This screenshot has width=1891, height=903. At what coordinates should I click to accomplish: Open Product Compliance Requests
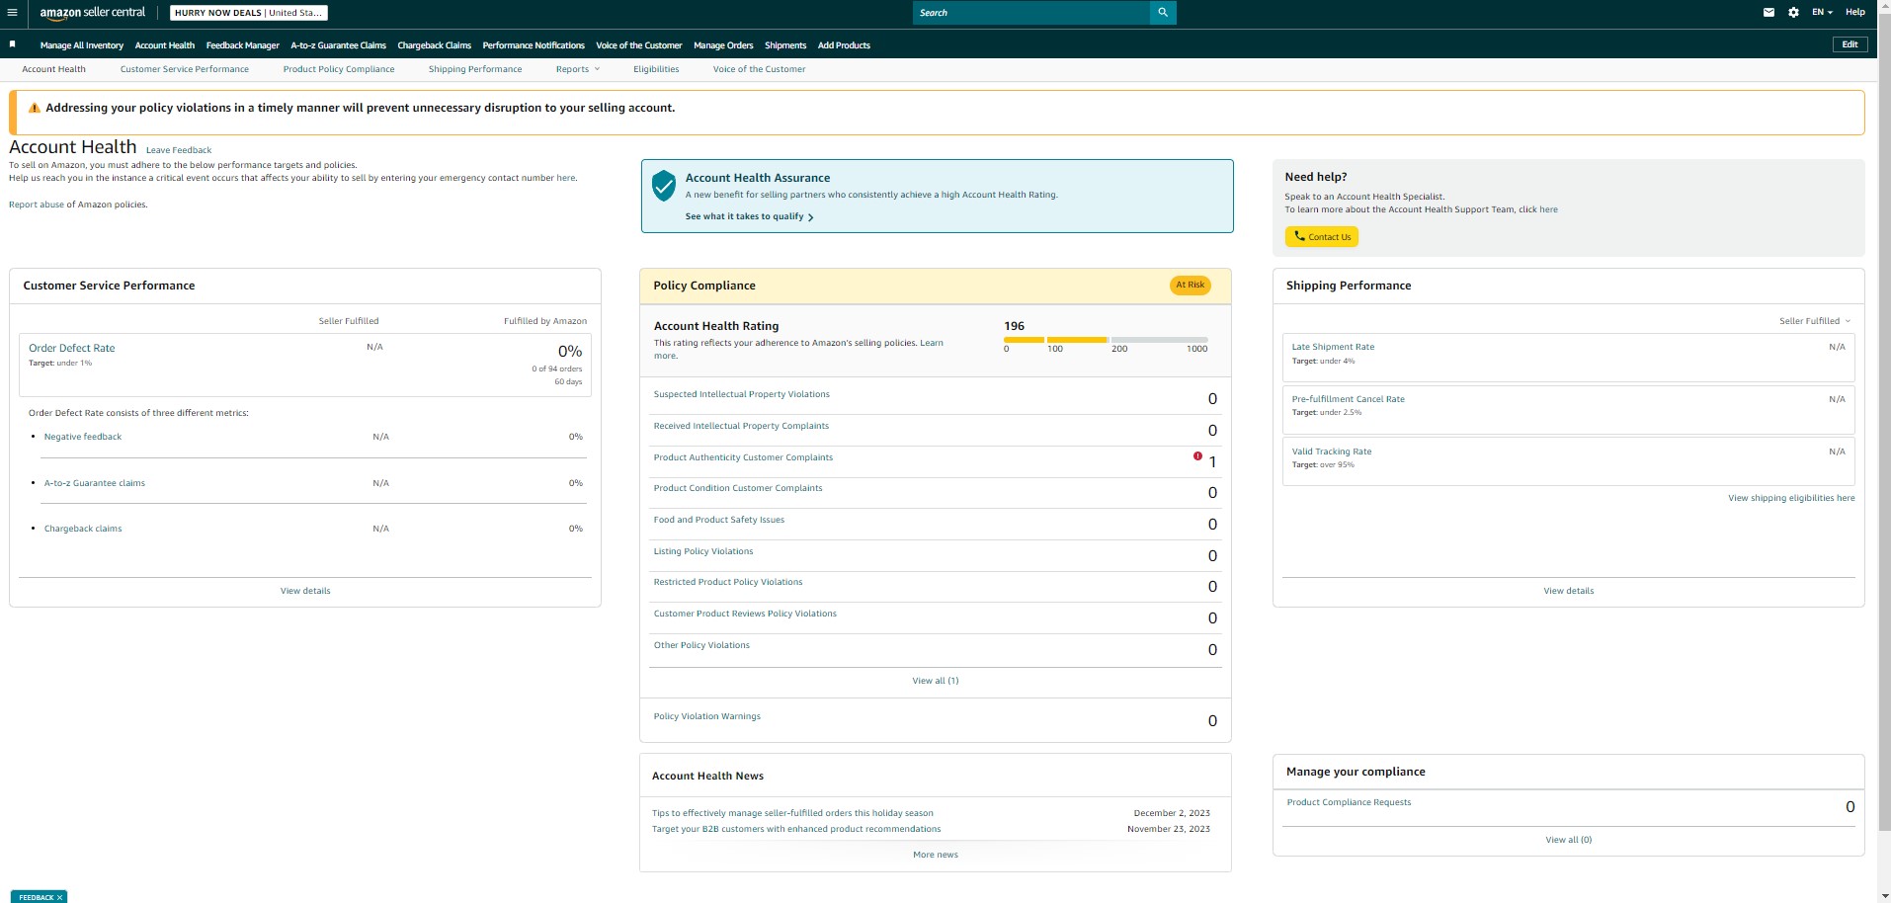1349,802
